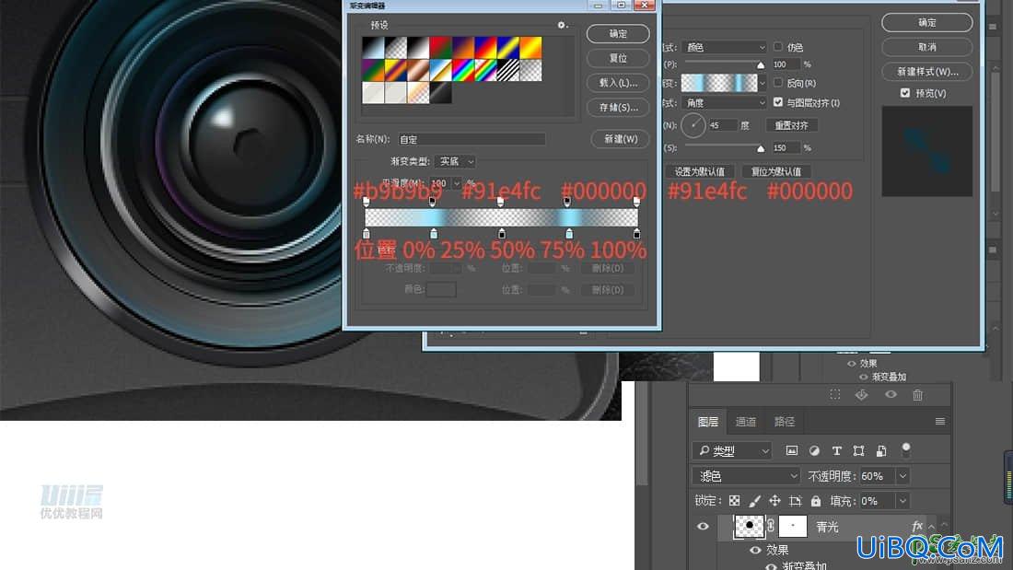
Task: Switch to the 图层 layers tab
Action: coord(708,422)
